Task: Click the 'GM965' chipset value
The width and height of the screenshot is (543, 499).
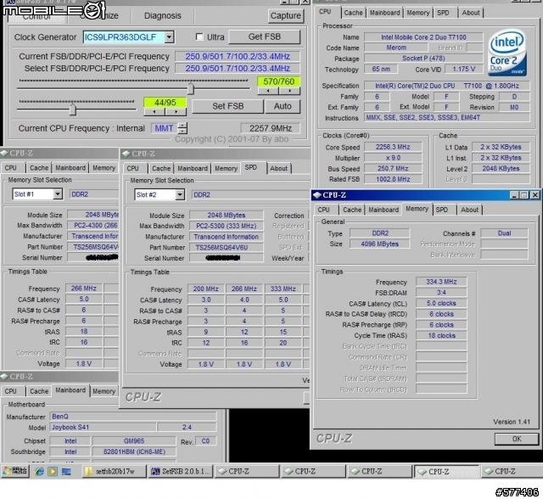Action: point(134,440)
